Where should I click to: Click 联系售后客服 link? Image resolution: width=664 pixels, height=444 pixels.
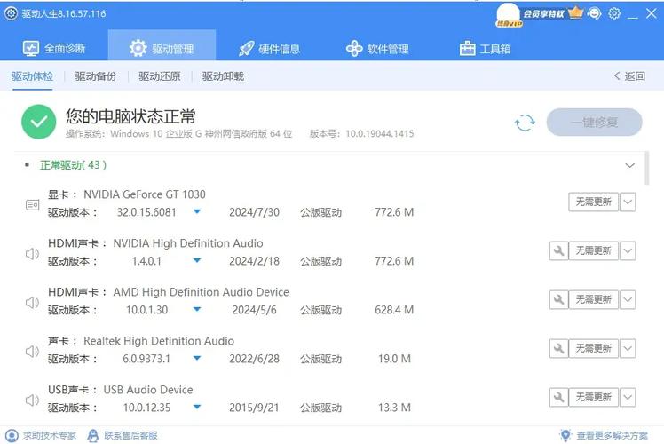click(123, 435)
